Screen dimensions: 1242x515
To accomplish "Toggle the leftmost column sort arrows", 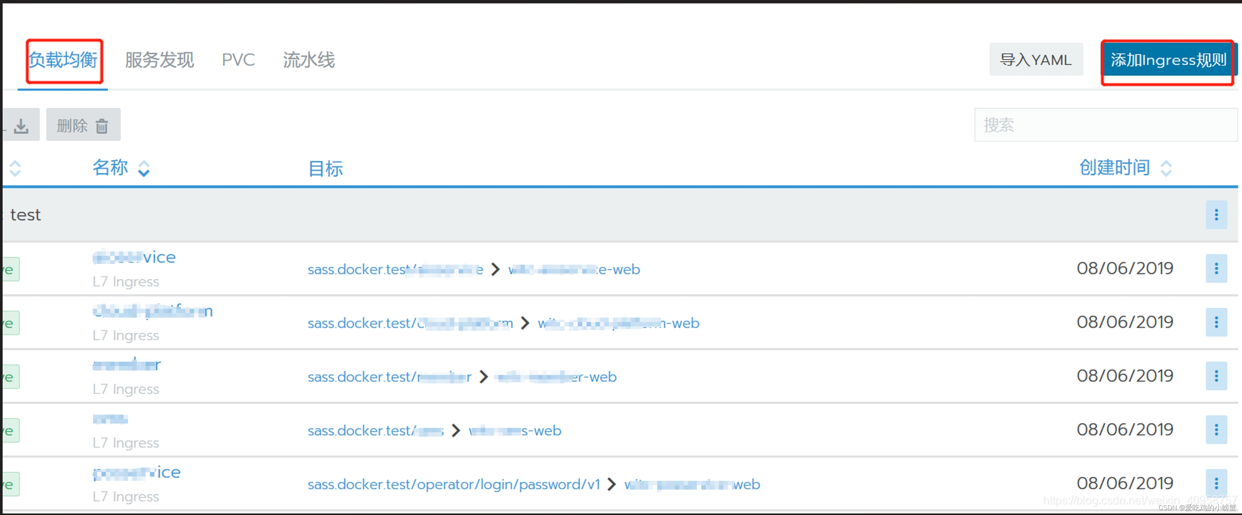I will point(15,168).
